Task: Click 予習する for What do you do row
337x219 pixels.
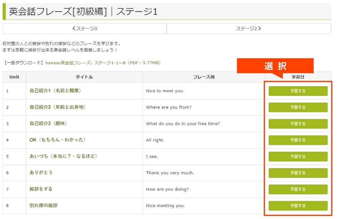Action: click(298, 124)
